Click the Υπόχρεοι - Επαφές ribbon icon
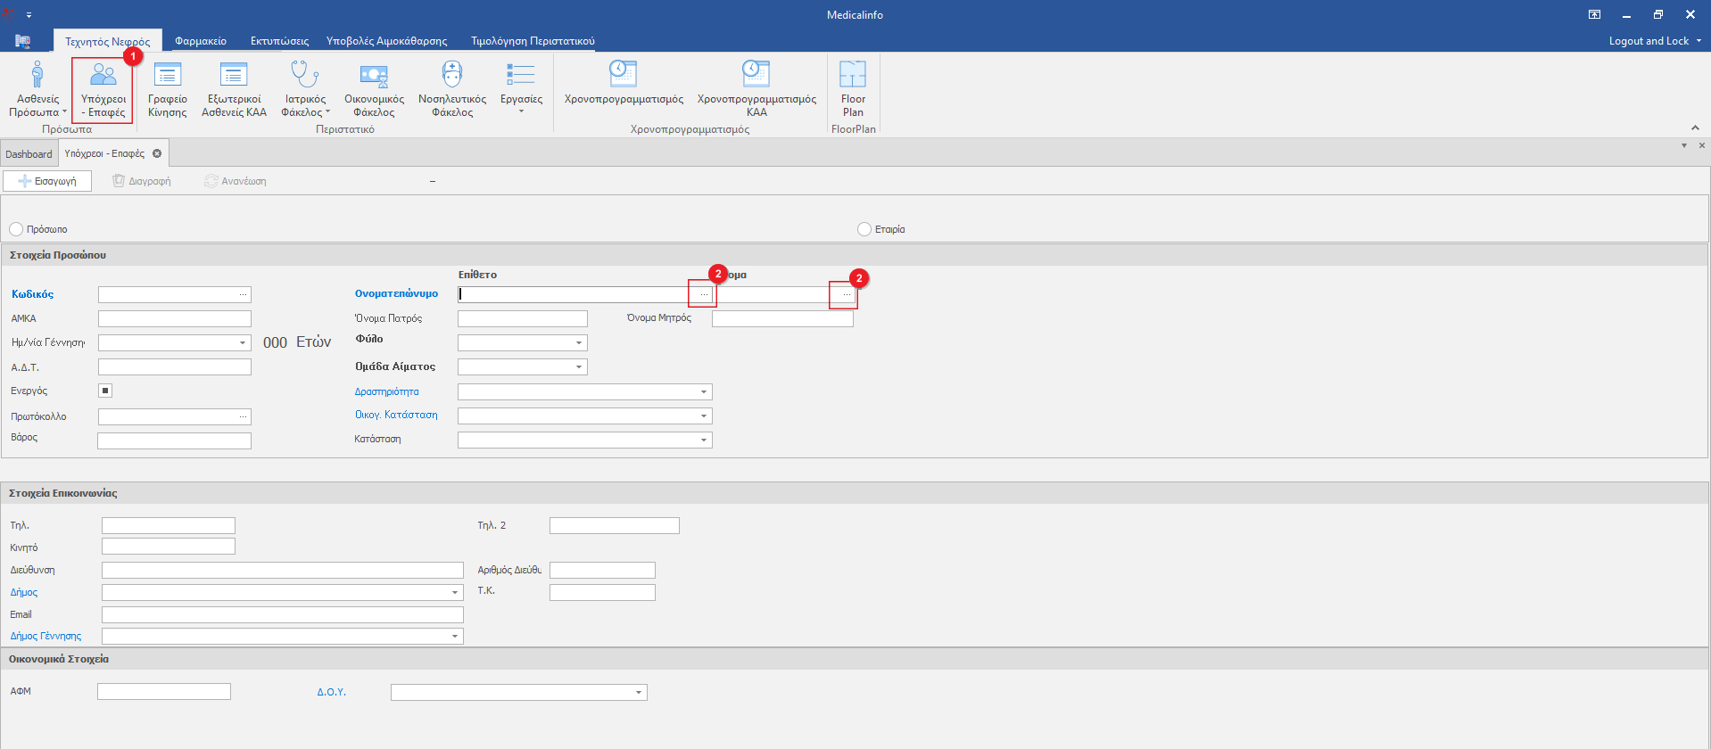Viewport: 1711px width, 749px height. coord(103,76)
